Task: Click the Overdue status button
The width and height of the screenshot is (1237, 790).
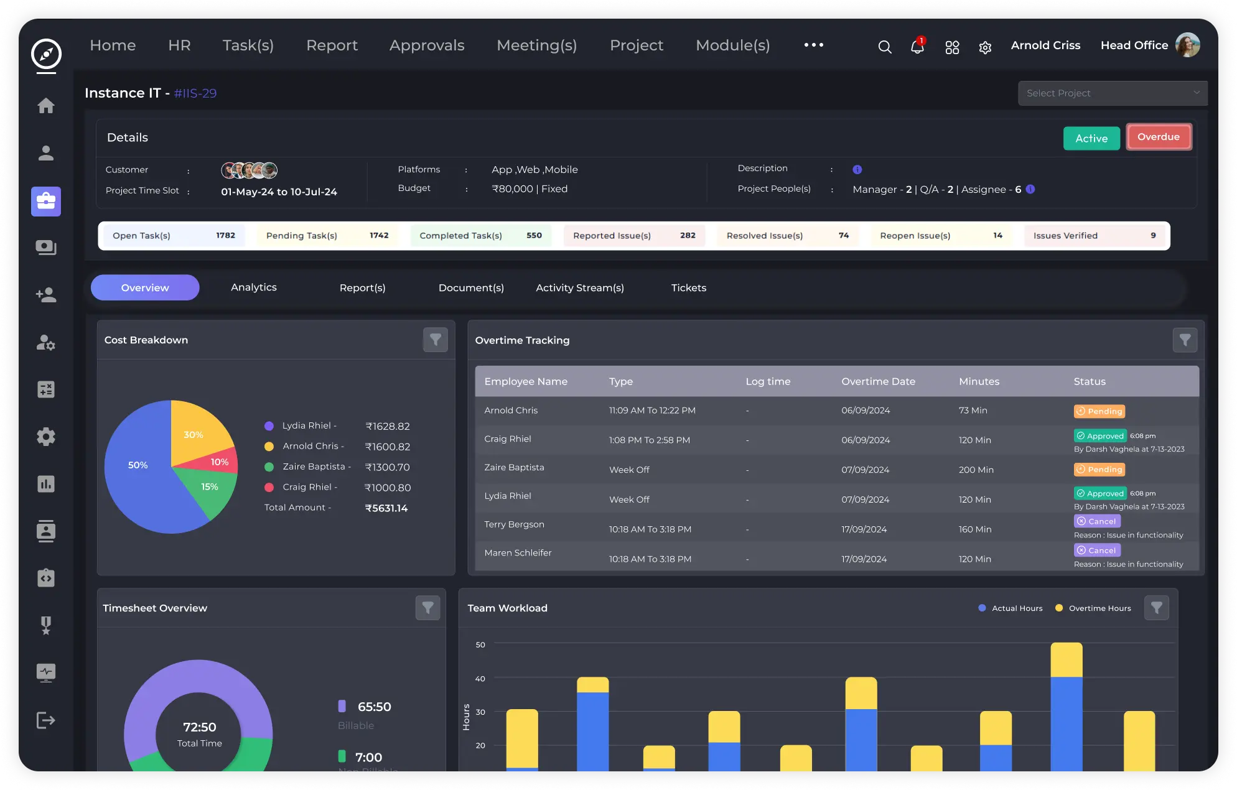Action: (1158, 137)
